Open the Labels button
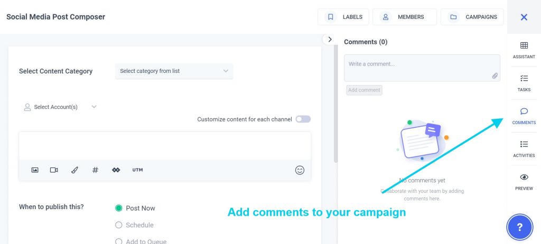541x244 pixels. point(343,17)
